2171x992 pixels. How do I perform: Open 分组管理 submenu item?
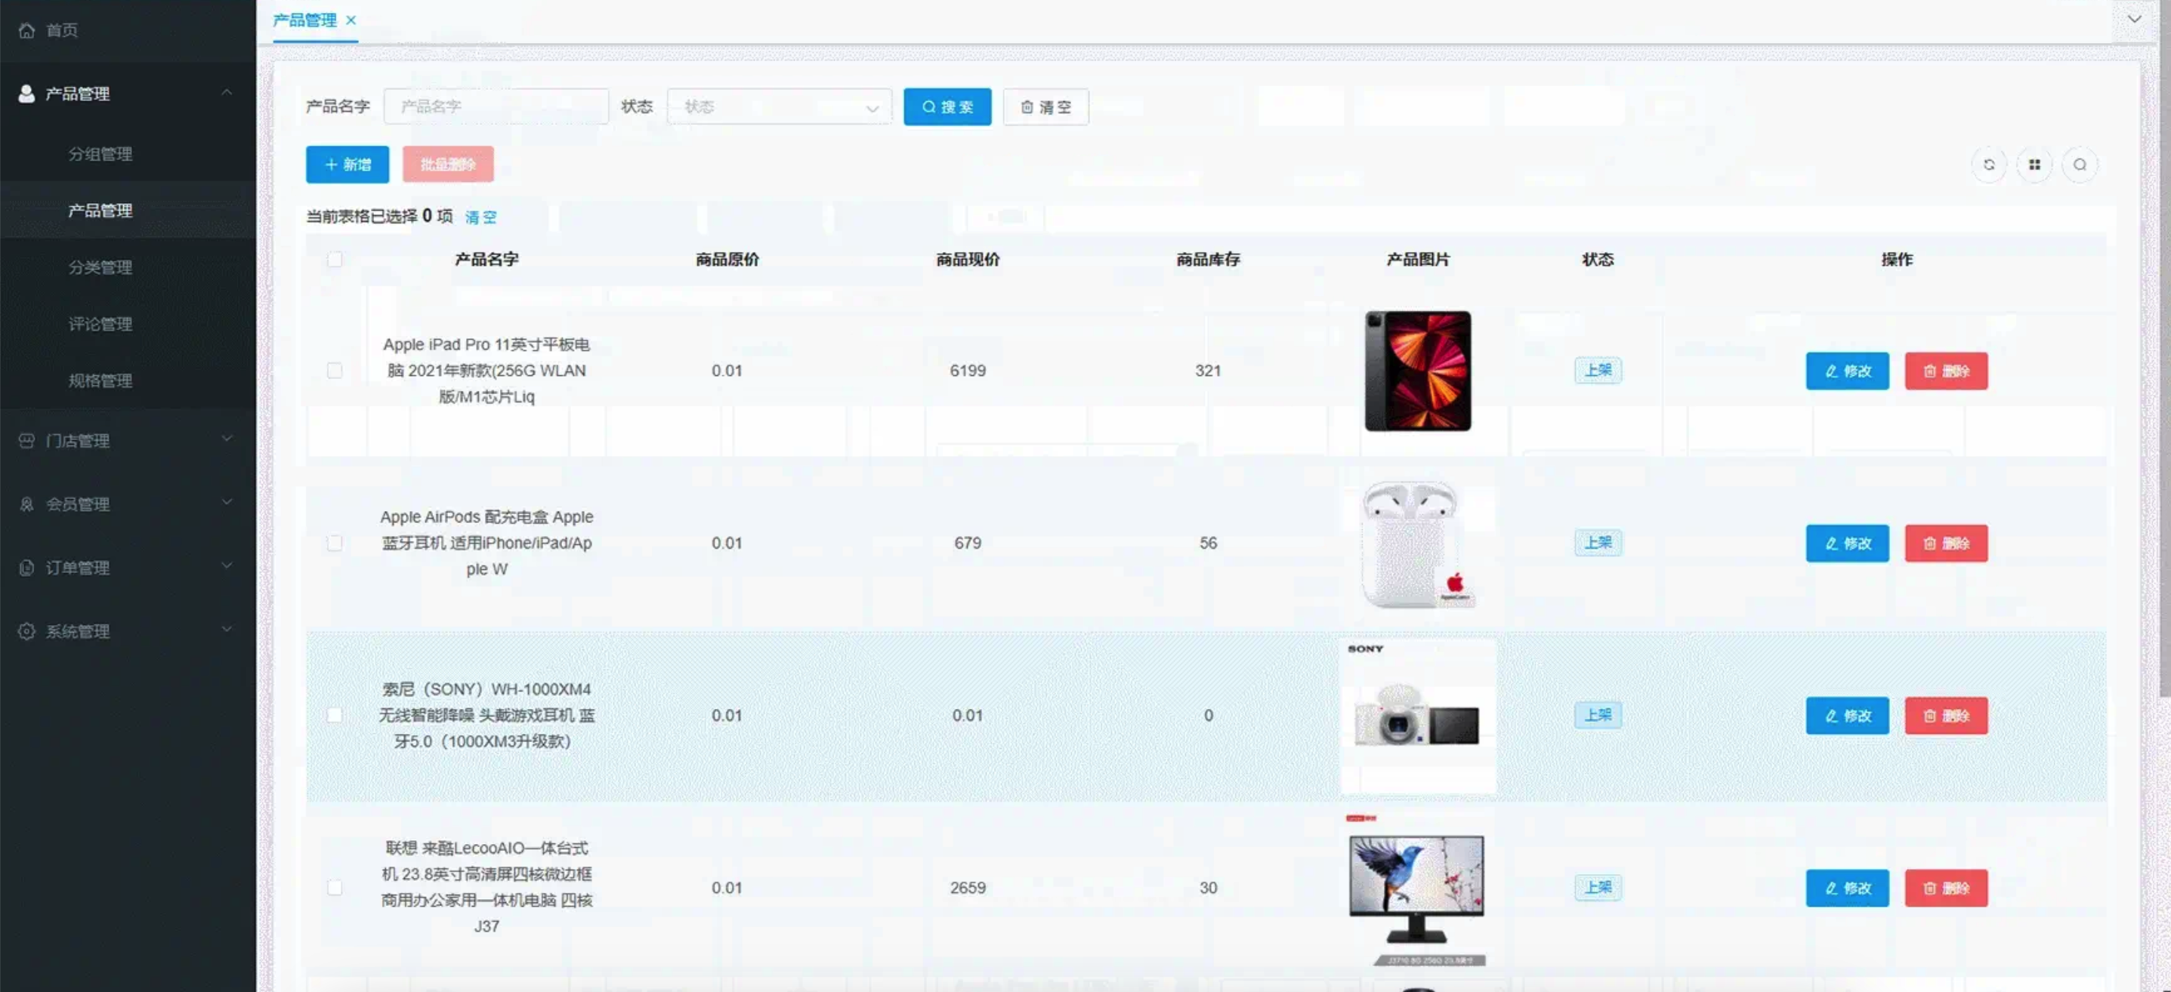[x=128, y=154]
